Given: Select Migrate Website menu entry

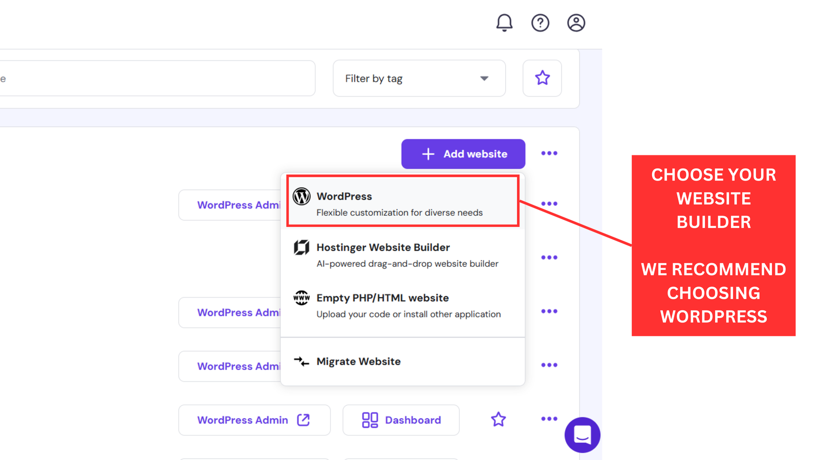Looking at the screenshot, I should coord(403,361).
